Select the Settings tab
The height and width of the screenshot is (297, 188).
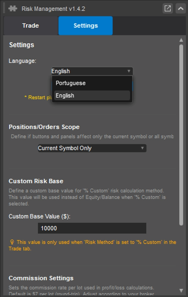coord(85,26)
